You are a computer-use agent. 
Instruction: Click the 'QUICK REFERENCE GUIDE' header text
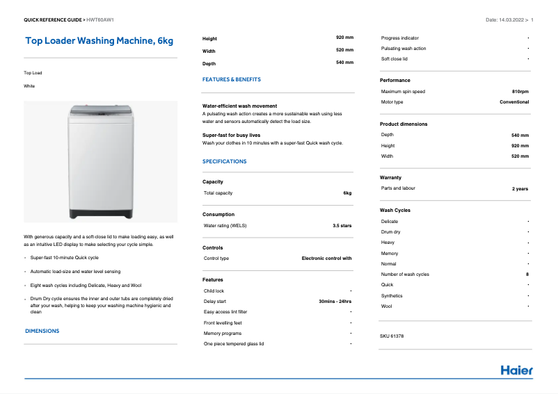coord(52,19)
